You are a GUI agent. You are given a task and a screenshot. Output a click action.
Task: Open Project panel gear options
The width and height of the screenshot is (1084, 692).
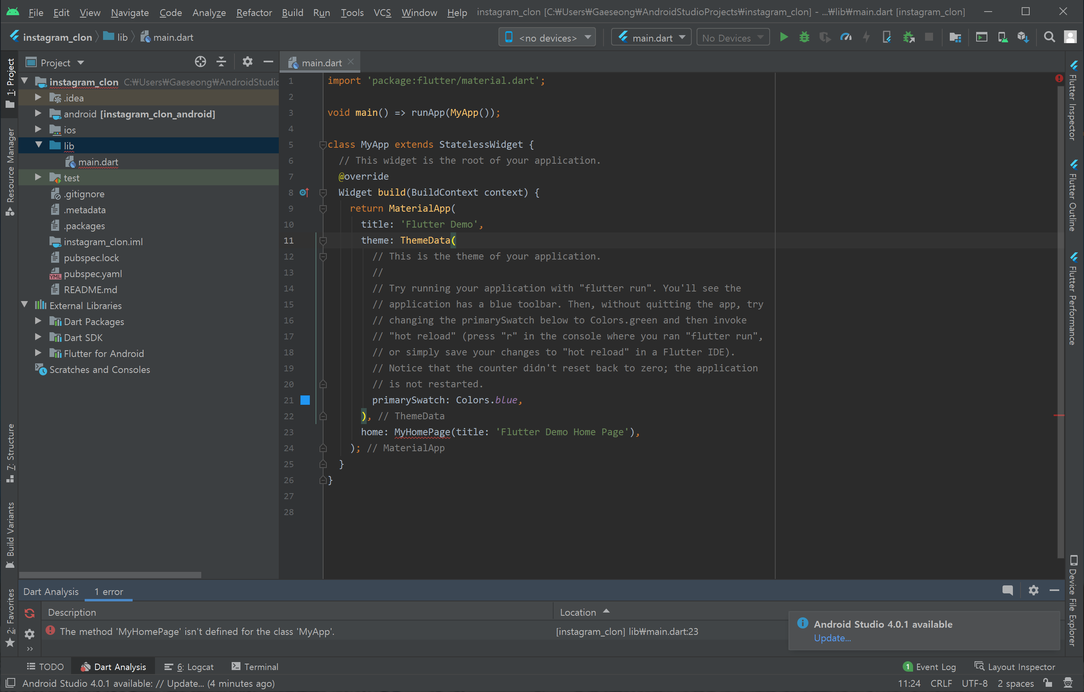[x=247, y=62]
